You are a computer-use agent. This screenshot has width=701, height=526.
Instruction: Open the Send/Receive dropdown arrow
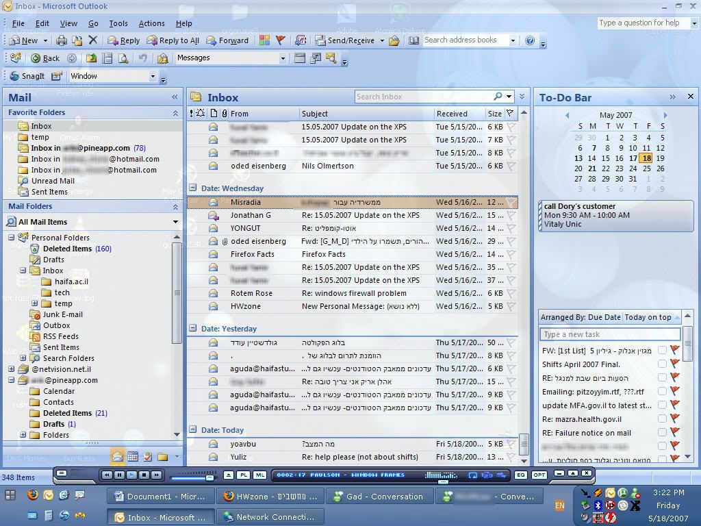382,40
